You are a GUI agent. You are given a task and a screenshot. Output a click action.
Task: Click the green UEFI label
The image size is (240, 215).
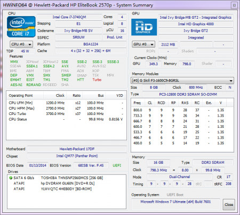[117, 165]
